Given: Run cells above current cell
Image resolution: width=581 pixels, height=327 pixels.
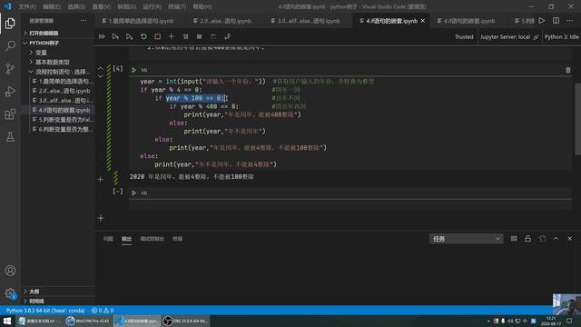Looking at the screenshot, I should pyautogui.click(x=115, y=36).
